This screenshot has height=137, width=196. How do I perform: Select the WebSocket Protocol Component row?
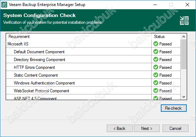point(93,91)
